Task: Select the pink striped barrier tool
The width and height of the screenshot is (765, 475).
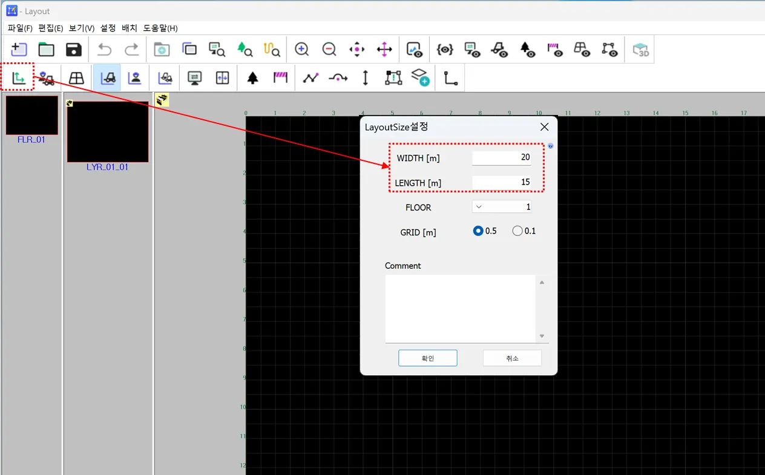Action: coord(280,78)
